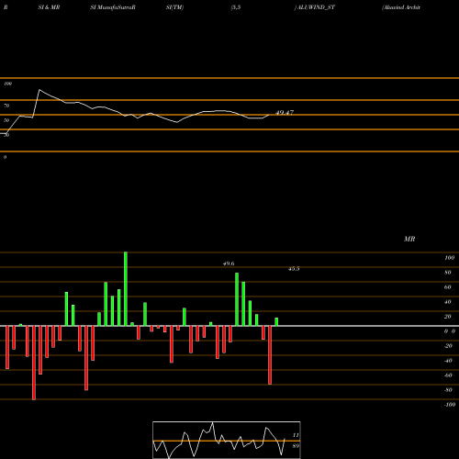Click the -100 label on the MR axis
The width and height of the screenshot is (459, 459).
click(x=450, y=405)
